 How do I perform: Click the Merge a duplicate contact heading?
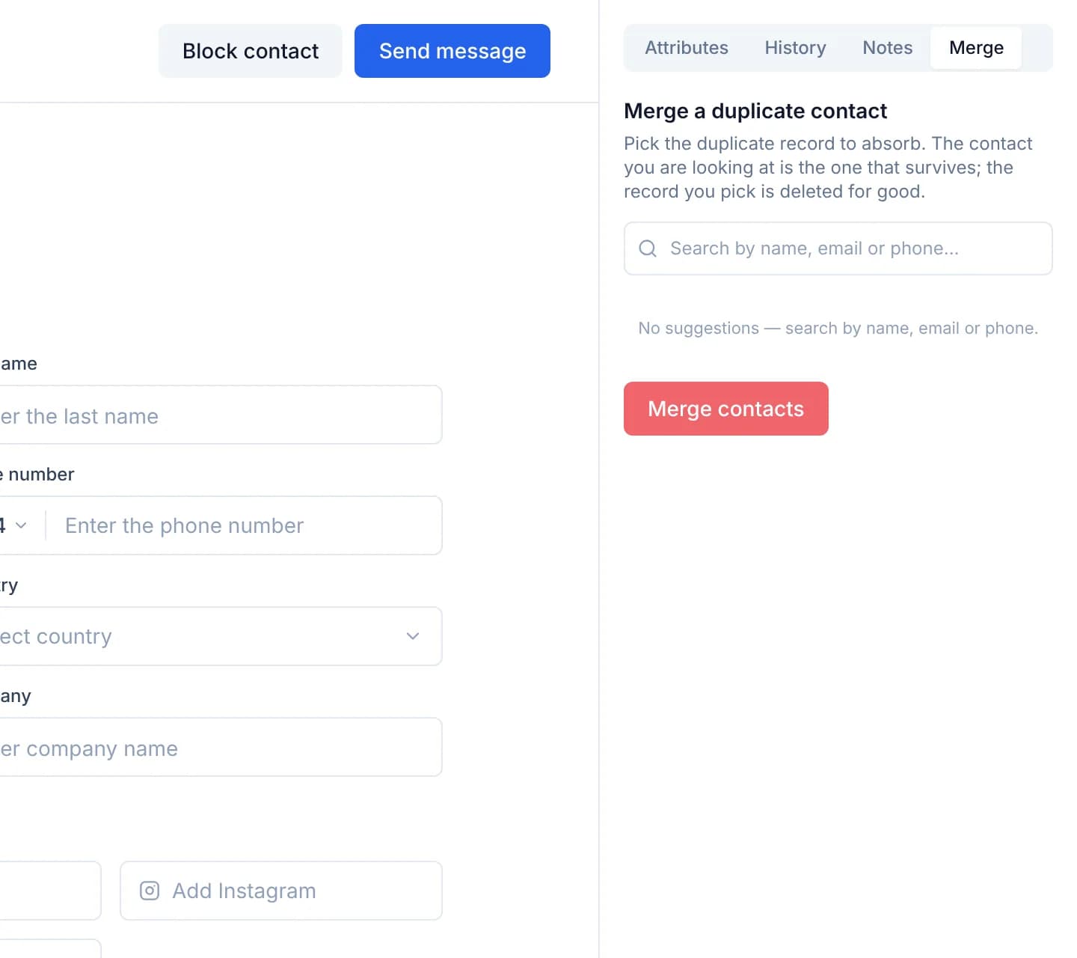[x=755, y=111]
